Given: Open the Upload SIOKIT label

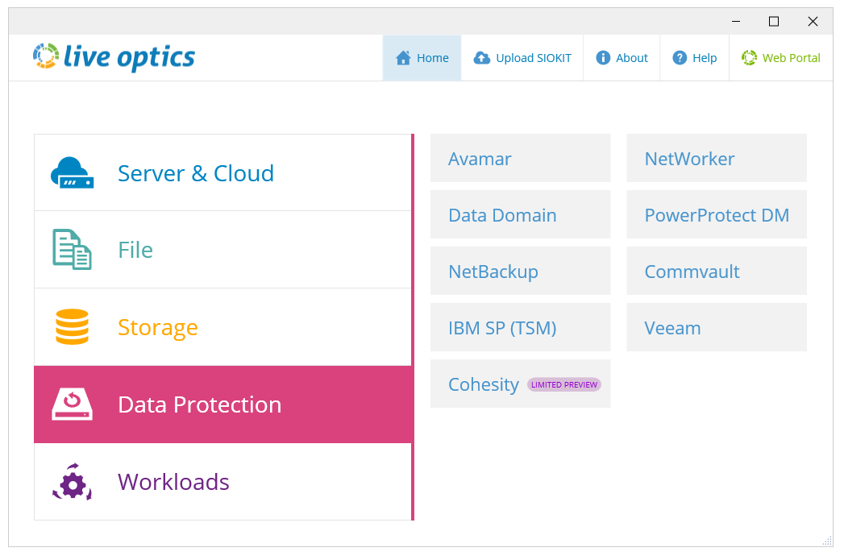Looking at the screenshot, I should click(534, 58).
